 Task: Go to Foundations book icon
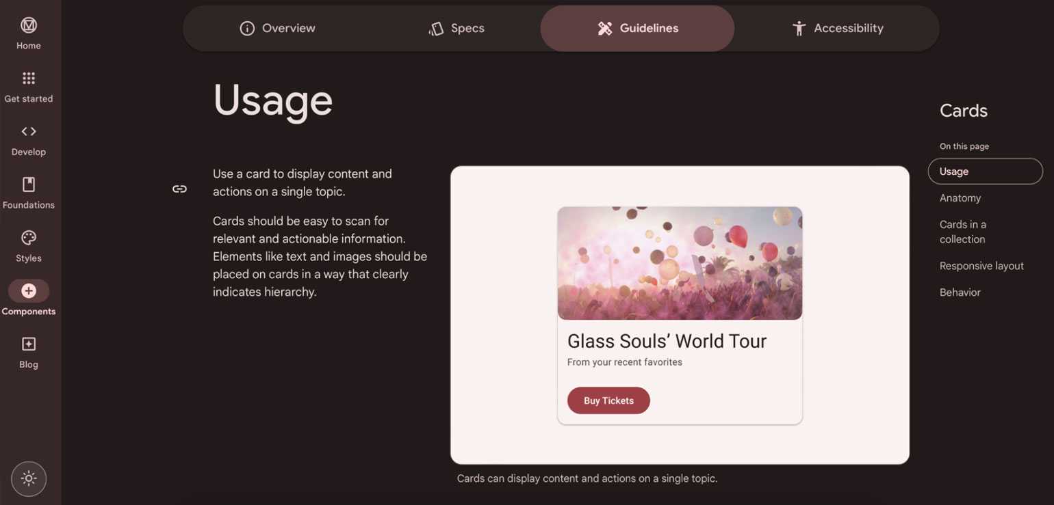tap(29, 185)
